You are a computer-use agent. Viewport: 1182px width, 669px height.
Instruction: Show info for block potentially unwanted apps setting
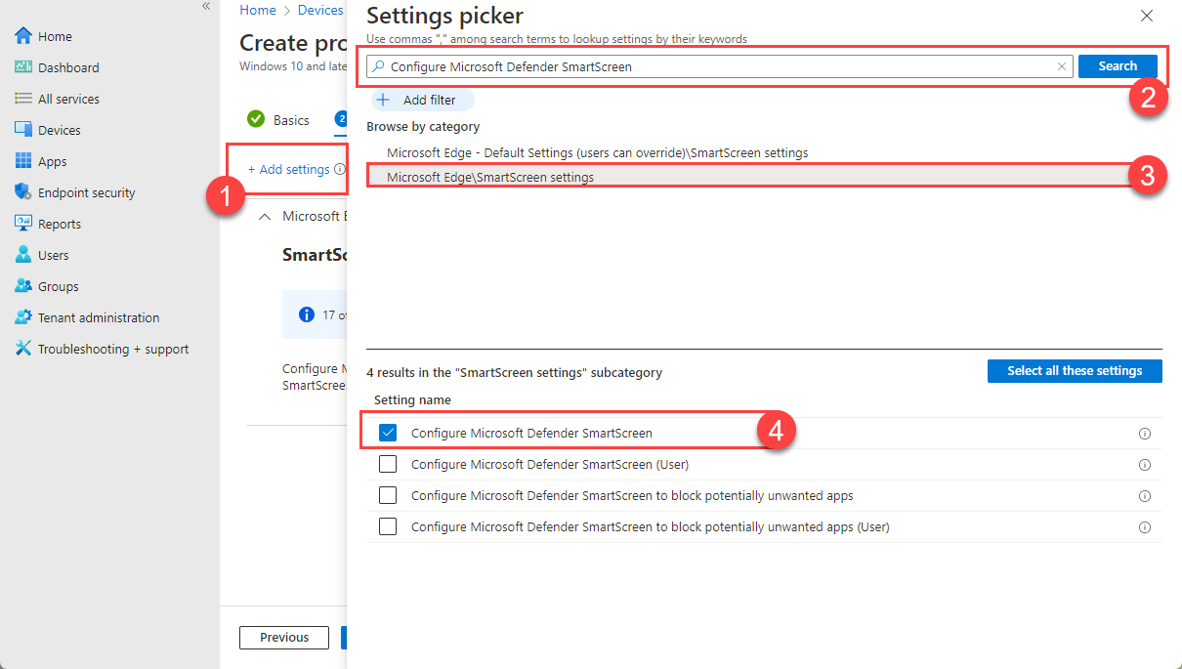coord(1145,496)
